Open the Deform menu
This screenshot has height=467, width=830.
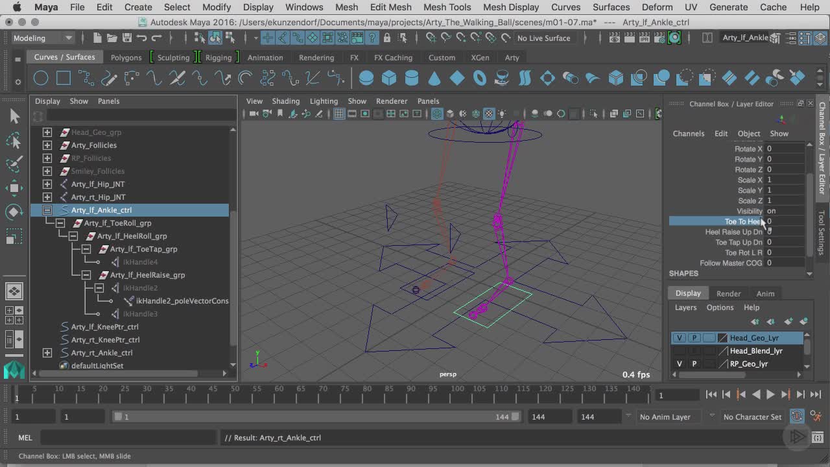tap(657, 7)
